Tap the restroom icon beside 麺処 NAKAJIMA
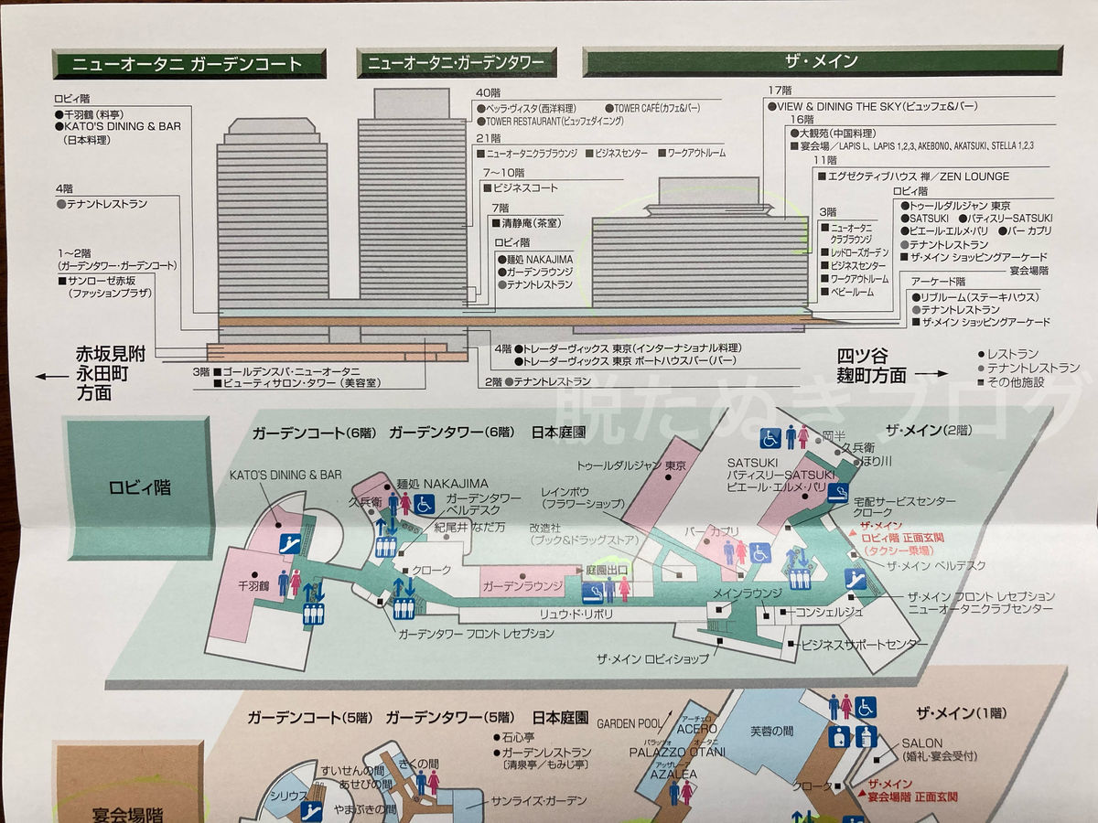 tap(398, 504)
